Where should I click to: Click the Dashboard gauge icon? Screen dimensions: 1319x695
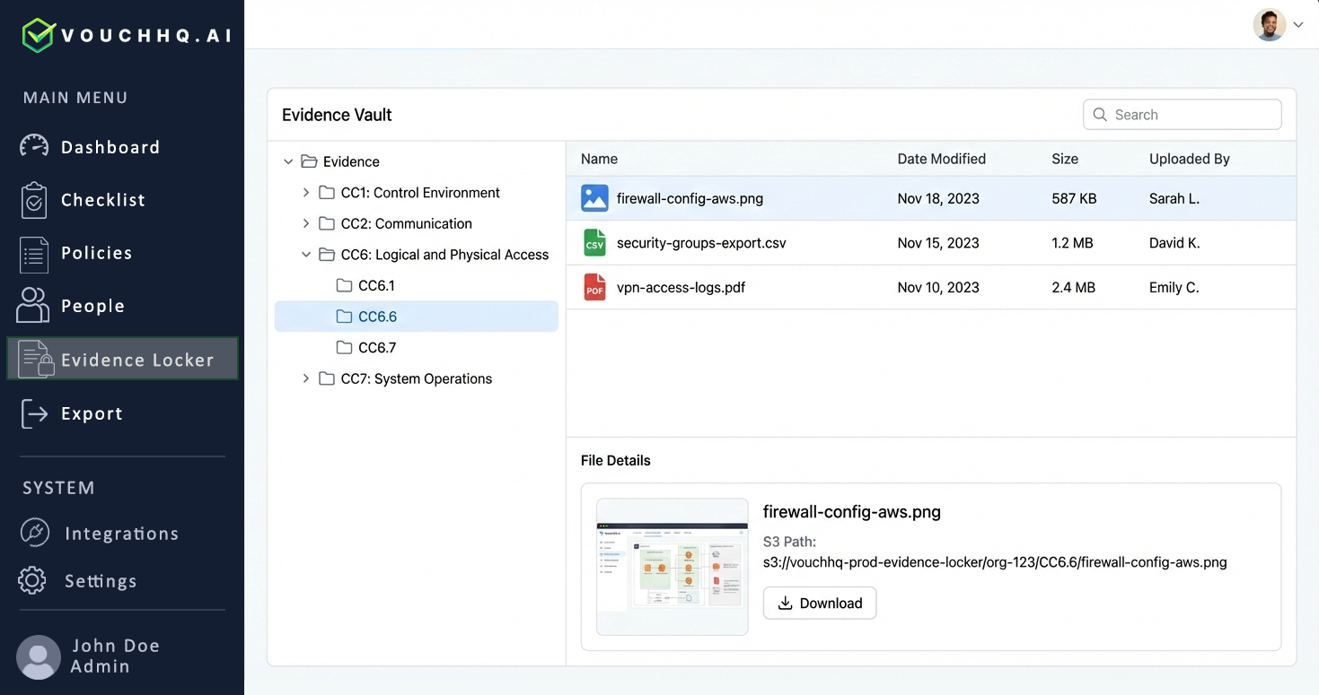tap(34, 146)
